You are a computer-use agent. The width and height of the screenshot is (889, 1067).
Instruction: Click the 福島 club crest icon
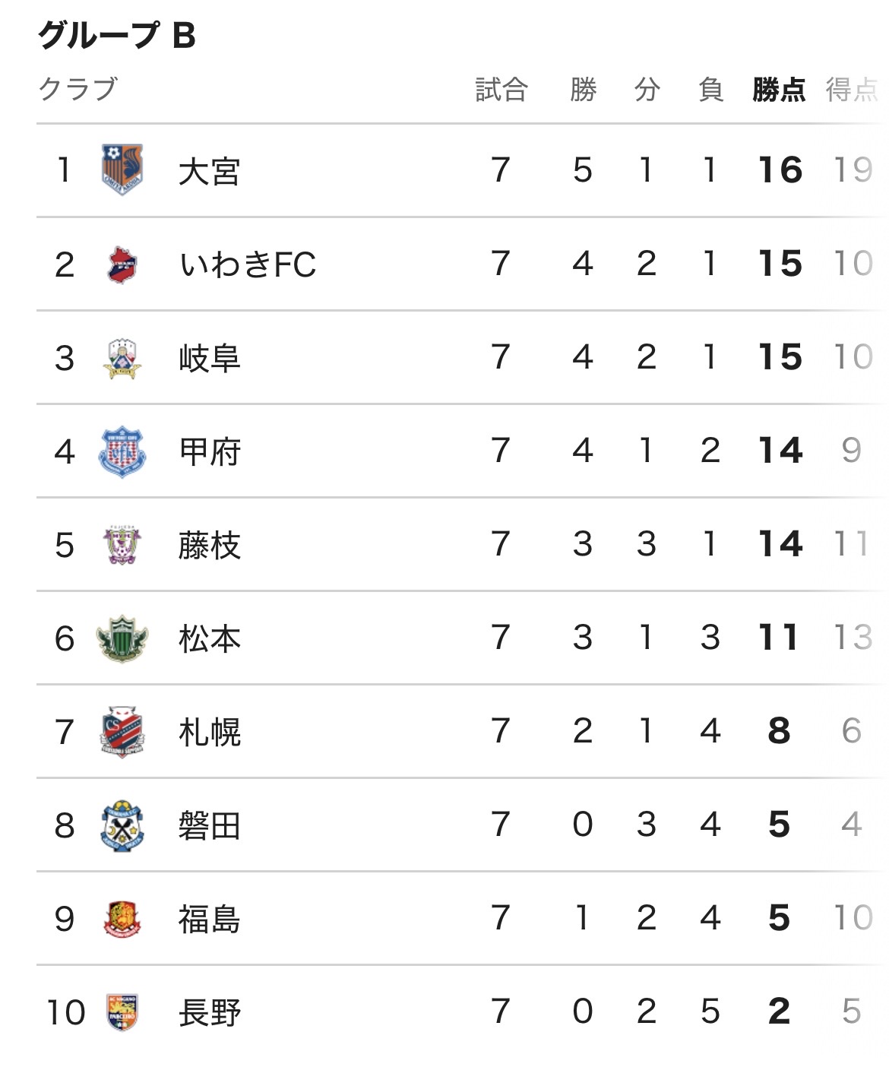(x=122, y=919)
